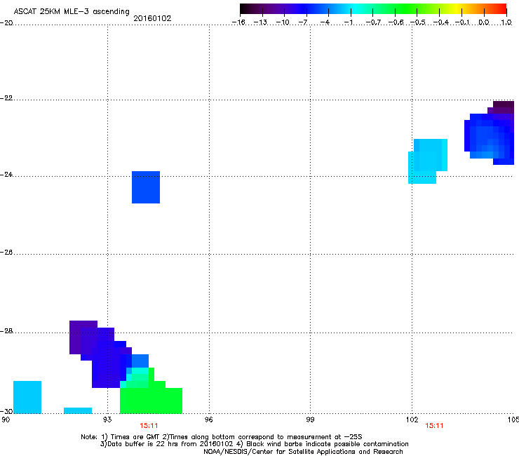Click the red 15:11 time near longitude 93
Image resolution: width=519 pixels, height=456 pixels.
click(x=149, y=426)
